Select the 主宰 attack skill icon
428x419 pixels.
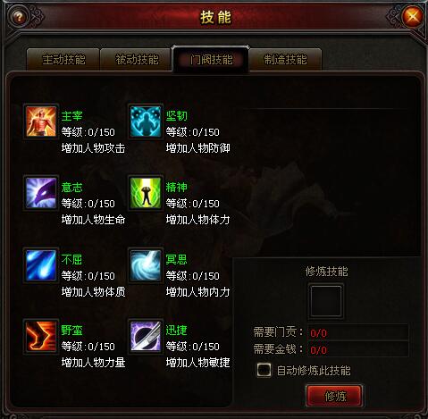point(41,122)
